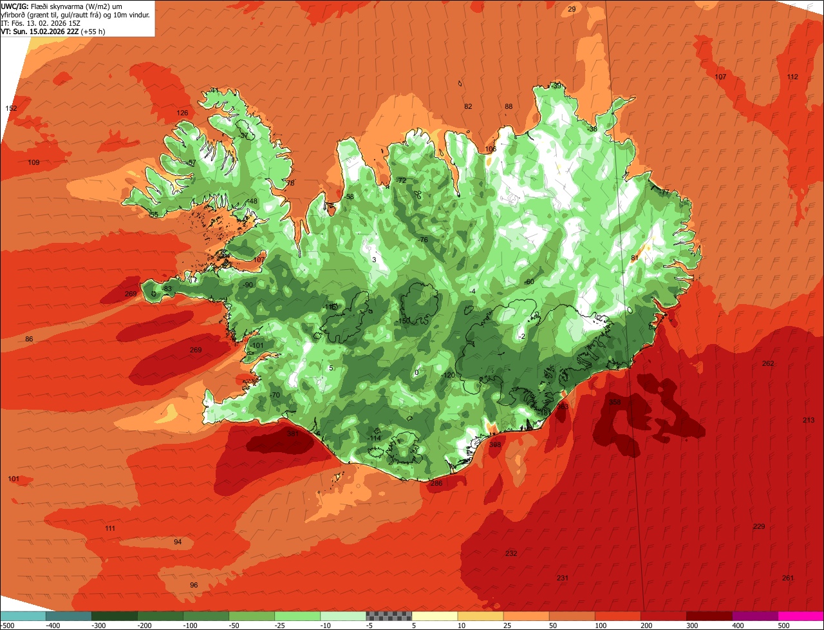Pick the orange 25 to 50 legend swatch

(526, 616)
